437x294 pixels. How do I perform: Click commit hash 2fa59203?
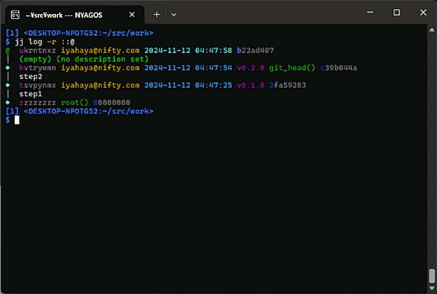pyautogui.click(x=288, y=85)
